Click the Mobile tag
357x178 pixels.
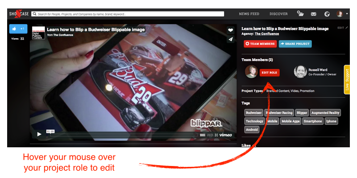click(272, 121)
